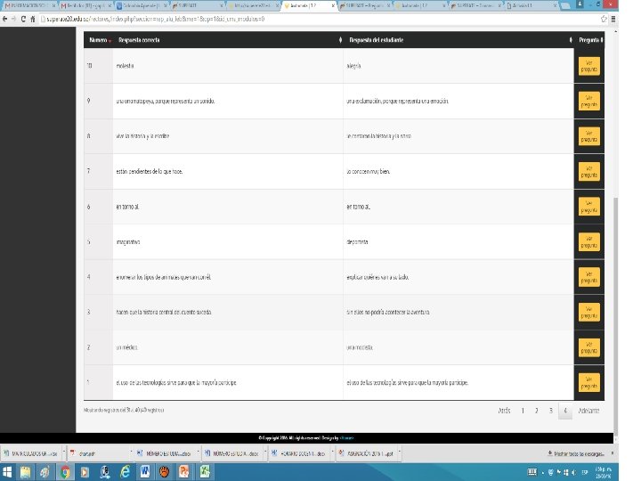Open the on-screen keyboard tray icon
The width and height of the screenshot is (641, 481).
tap(531, 472)
